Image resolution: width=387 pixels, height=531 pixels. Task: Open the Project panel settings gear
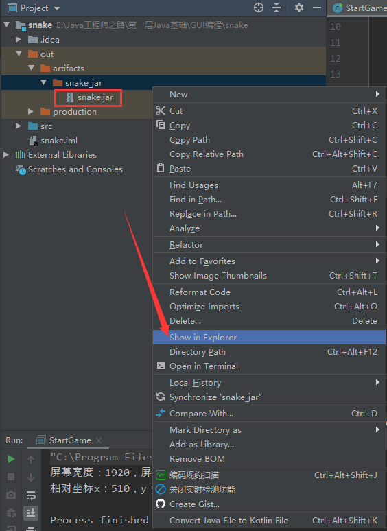click(x=299, y=8)
